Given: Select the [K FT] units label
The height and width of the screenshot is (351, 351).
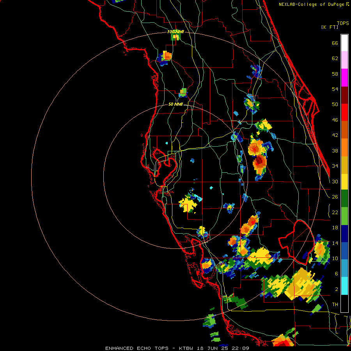Looking at the screenshot, I should coord(330,27).
